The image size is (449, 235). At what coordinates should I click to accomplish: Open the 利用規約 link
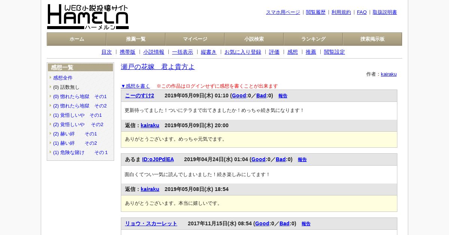[x=341, y=12]
